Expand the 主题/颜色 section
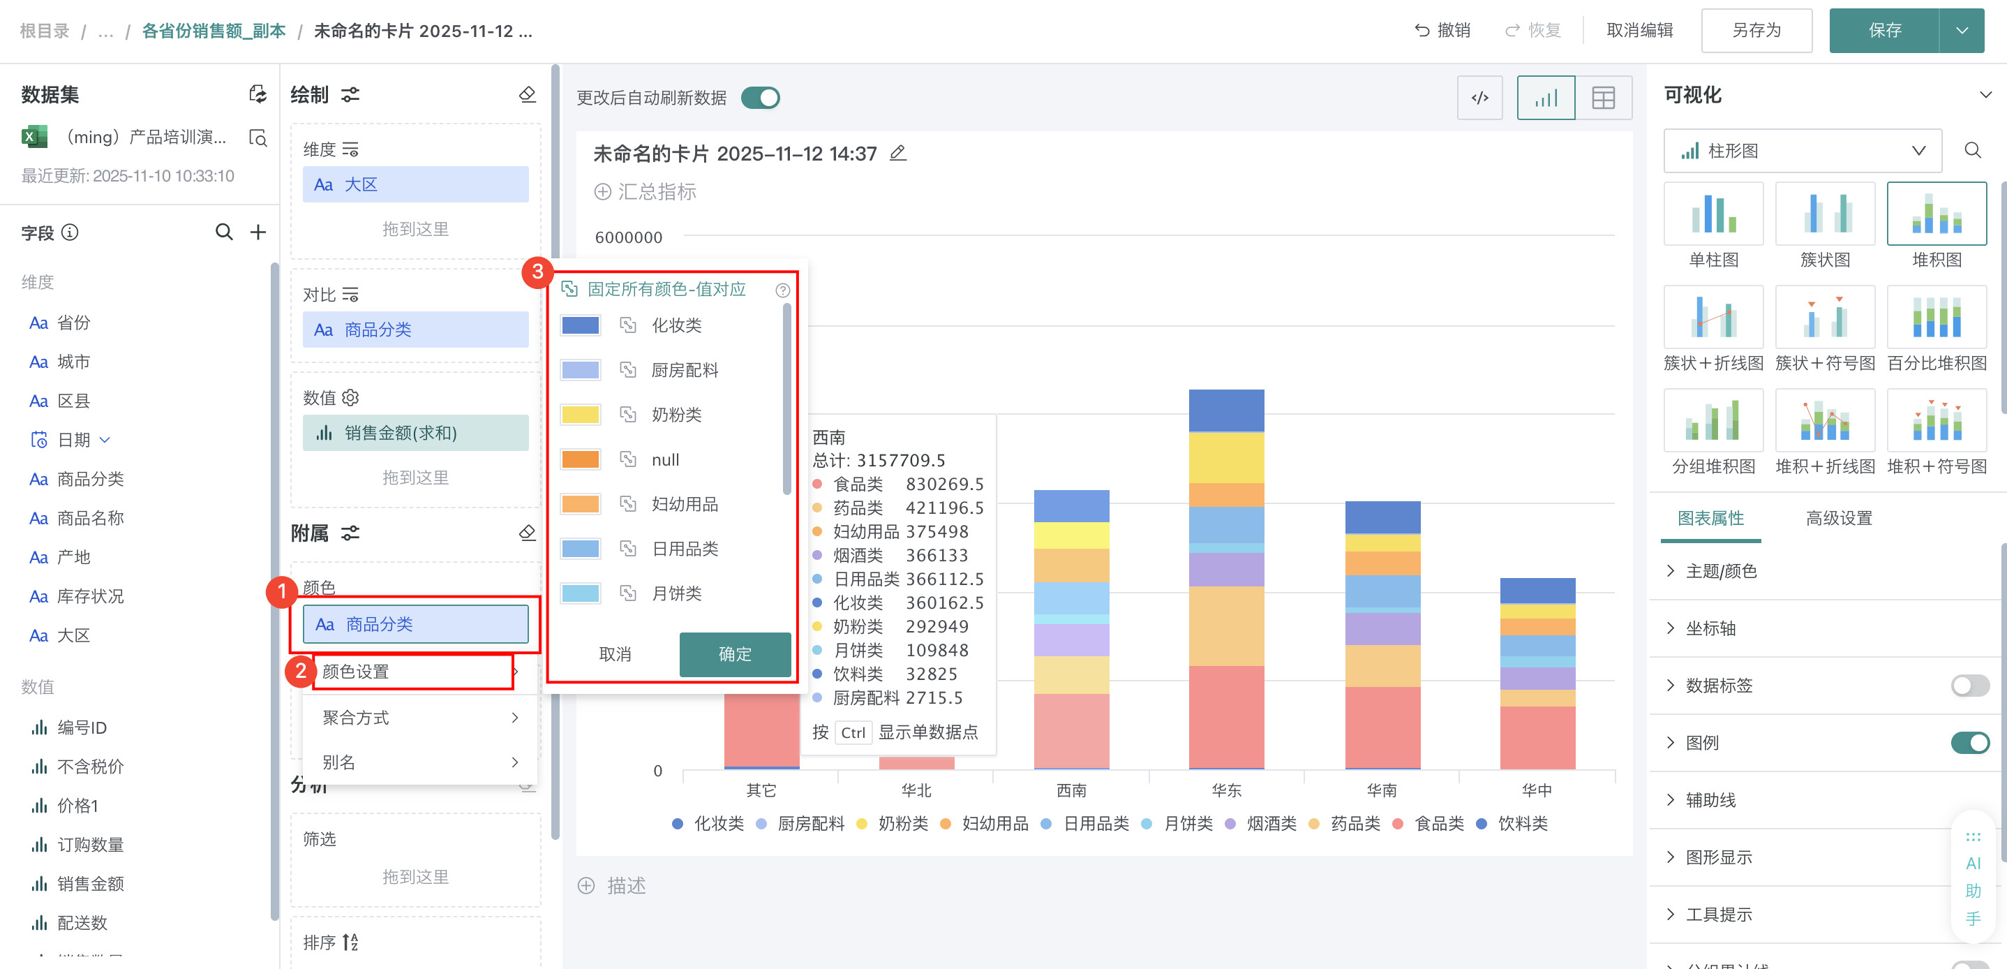 coord(1720,570)
